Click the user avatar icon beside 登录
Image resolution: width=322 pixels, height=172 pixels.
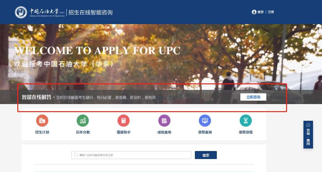(254, 12)
